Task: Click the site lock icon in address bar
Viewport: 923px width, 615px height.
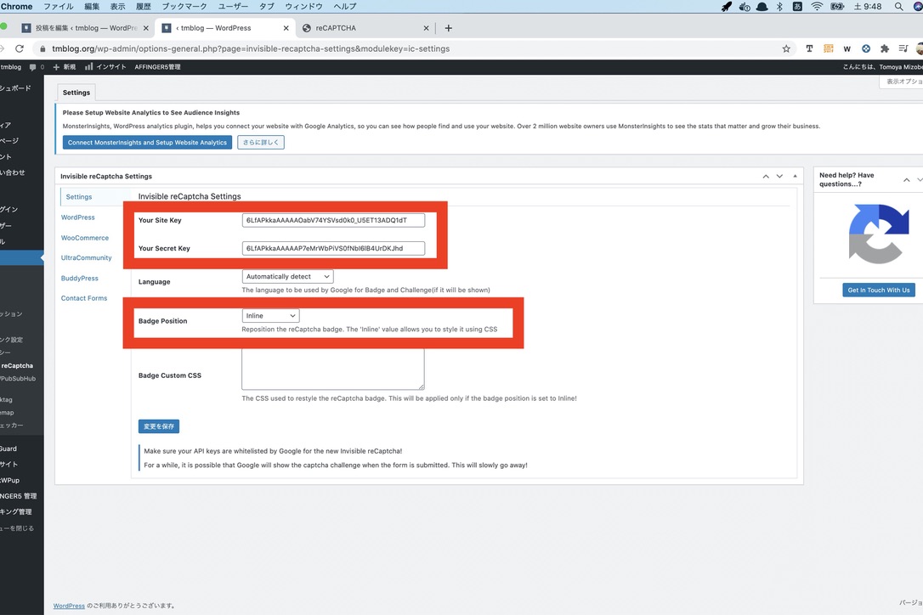Action: pos(42,49)
